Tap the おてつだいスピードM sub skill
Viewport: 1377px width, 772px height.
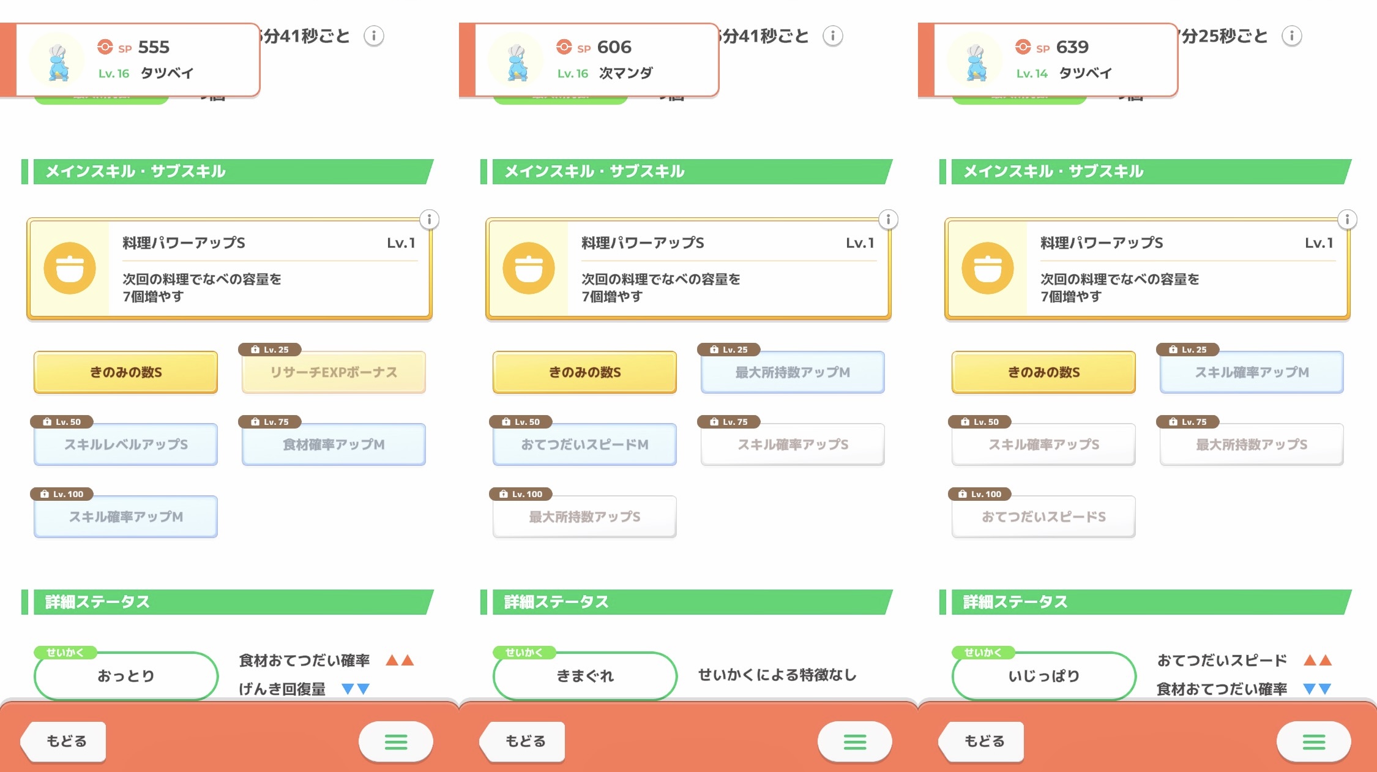pos(584,444)
